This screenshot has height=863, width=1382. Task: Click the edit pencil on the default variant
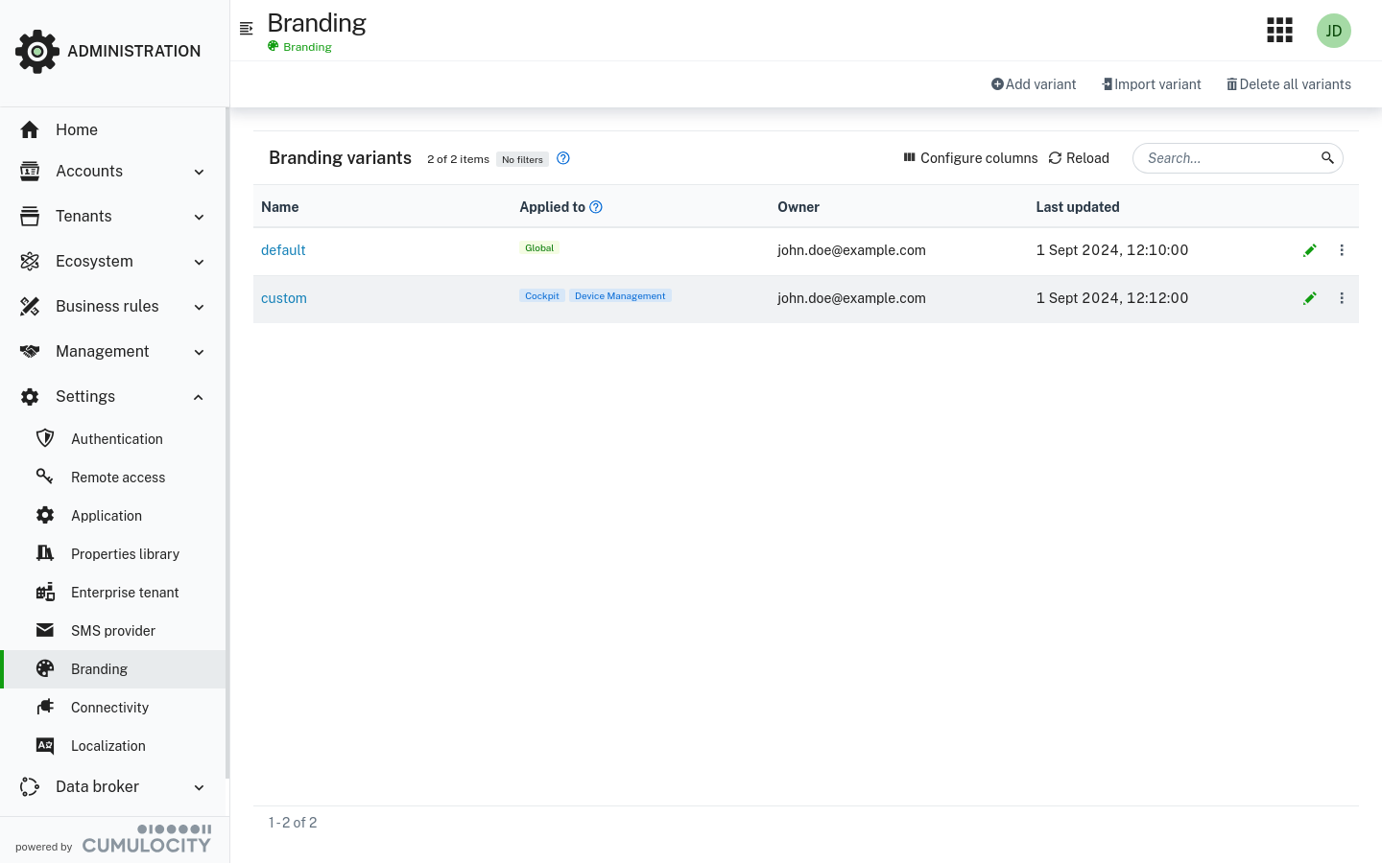pos(1310,250)
